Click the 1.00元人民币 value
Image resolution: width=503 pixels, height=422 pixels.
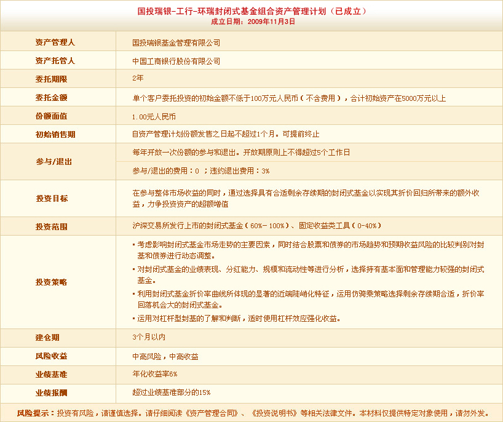coord(154,116)
